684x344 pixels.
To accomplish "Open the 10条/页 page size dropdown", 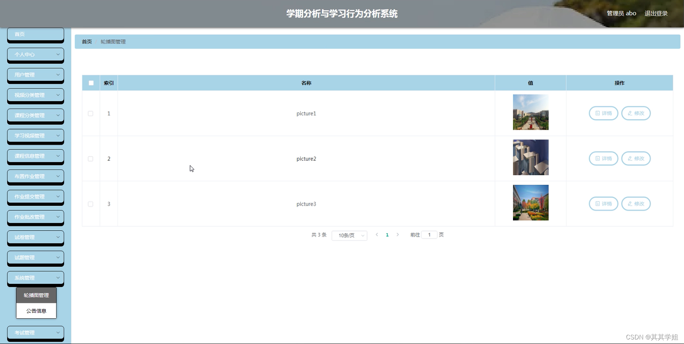I will (x=349, y=235).
